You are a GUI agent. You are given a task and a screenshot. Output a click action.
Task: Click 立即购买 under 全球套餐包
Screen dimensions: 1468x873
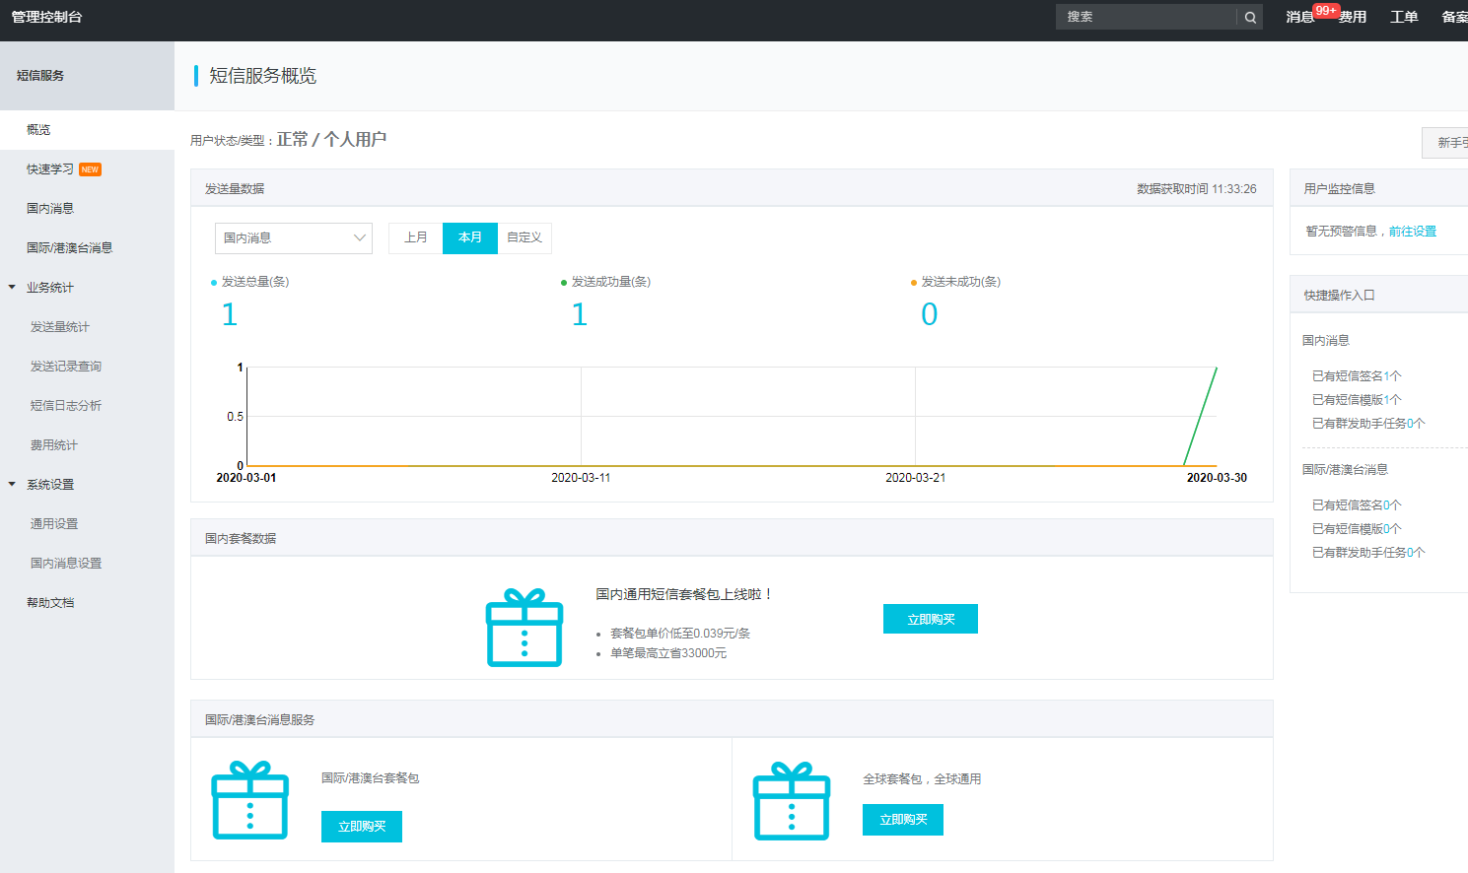click(x=903, y=820)
